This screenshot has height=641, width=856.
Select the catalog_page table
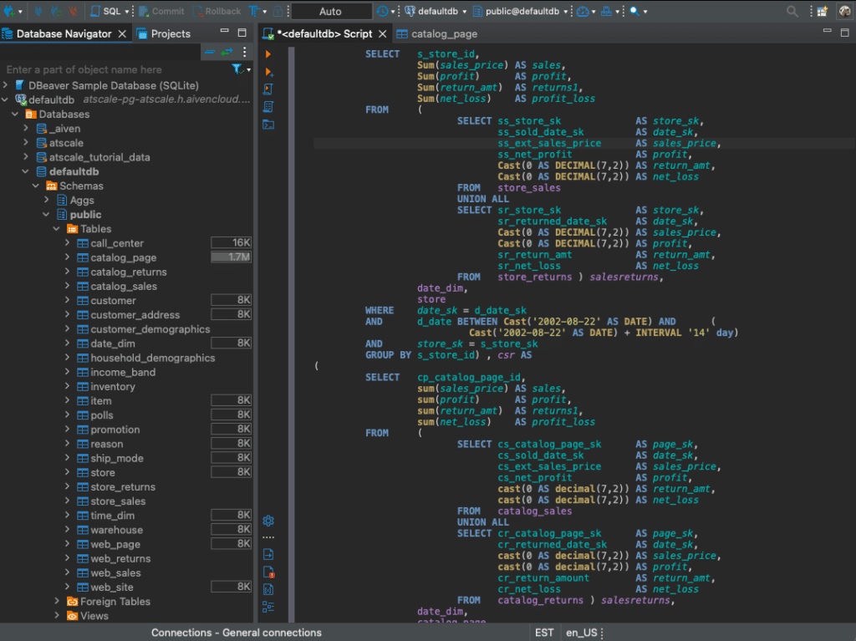coord(124,257)
